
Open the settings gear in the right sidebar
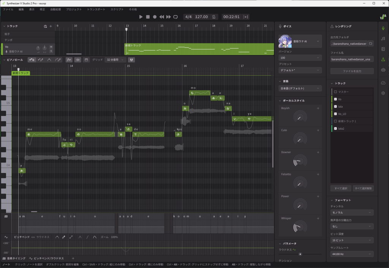pos(383,93)
